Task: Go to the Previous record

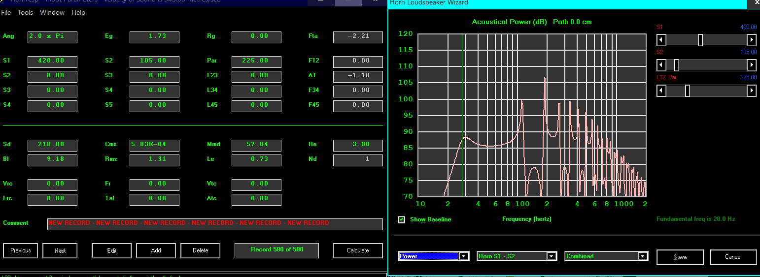Action: (21, 250)
